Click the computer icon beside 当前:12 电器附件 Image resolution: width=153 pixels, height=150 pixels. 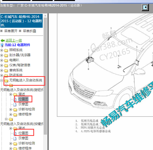point(2,45)
